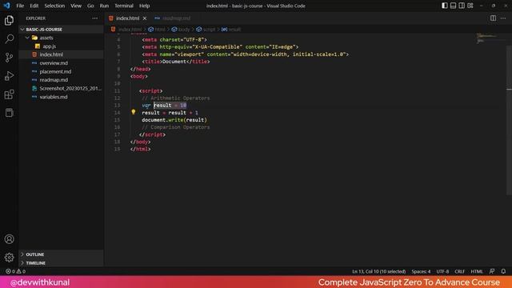
Task: Open Explorer views and more actions ellipsis
Action: (94, 18)
